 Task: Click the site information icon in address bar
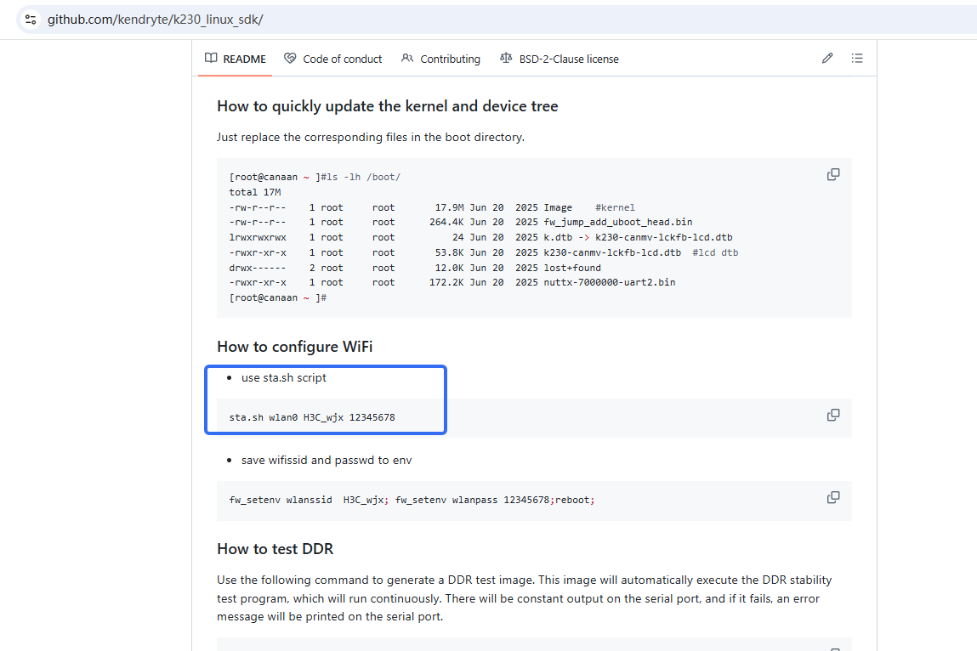click(x=30, y=19)
